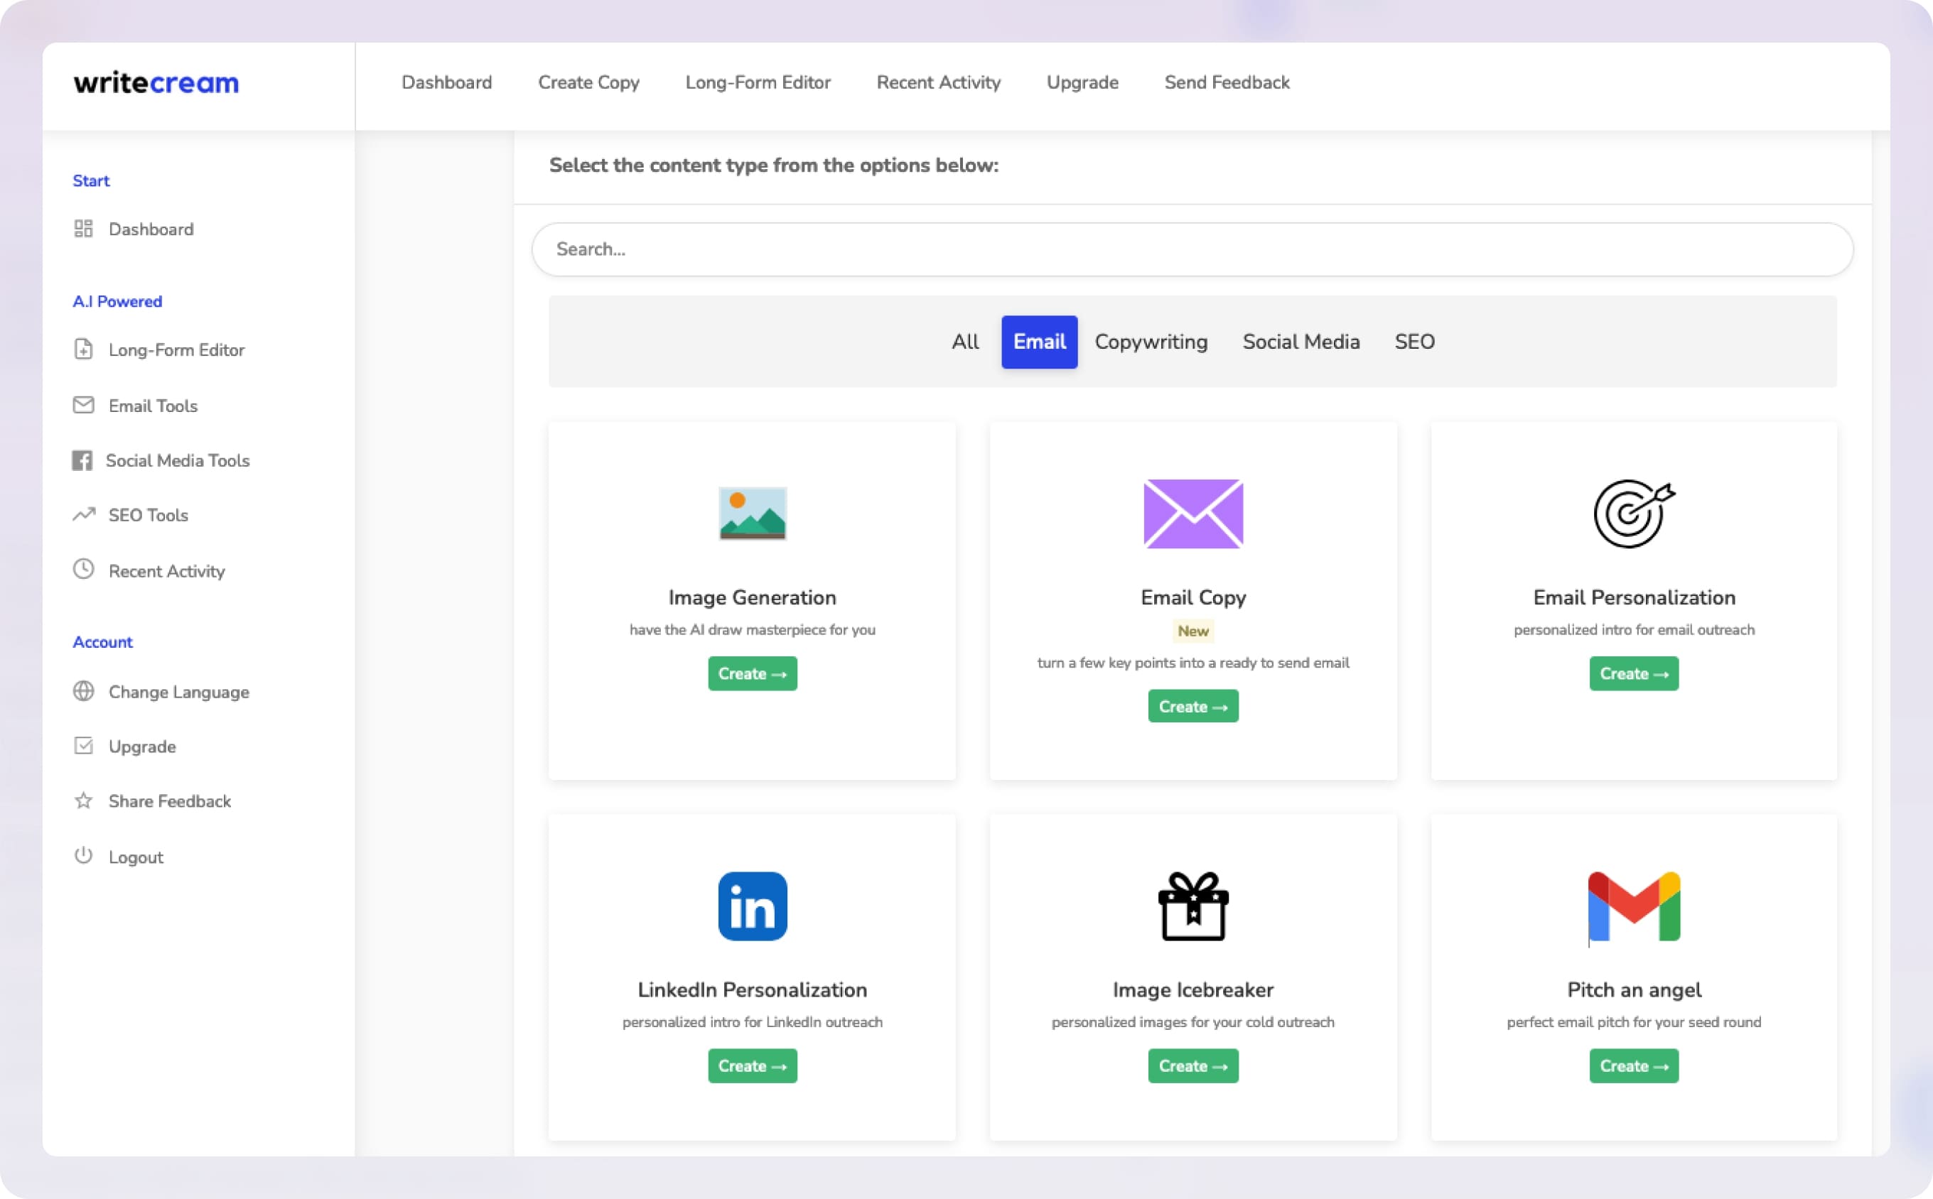Screen dimensions: 1933x1199
Task: Click Create on the Image Icebreaker card
Action: (x=1193, y=1065)
